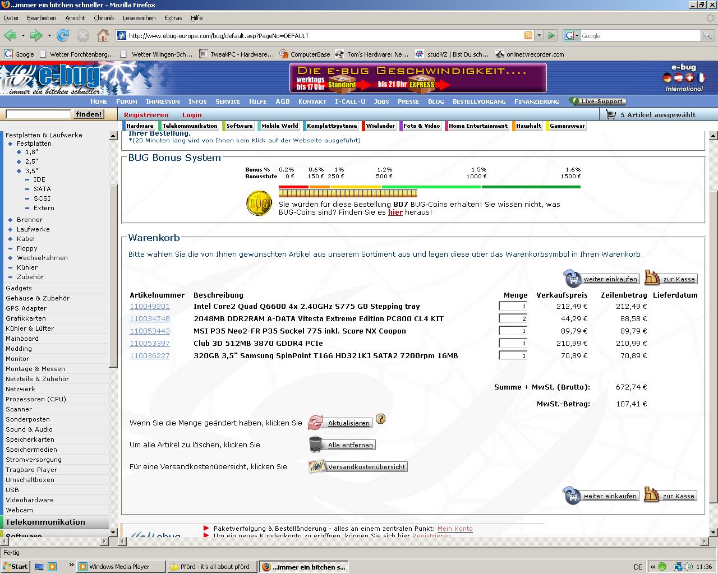
Task: Expand the Brenner category
Action: click(10, 220)
